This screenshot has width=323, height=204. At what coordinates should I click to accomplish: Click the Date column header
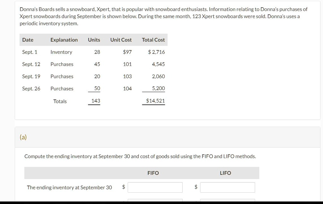pos(28,40)
